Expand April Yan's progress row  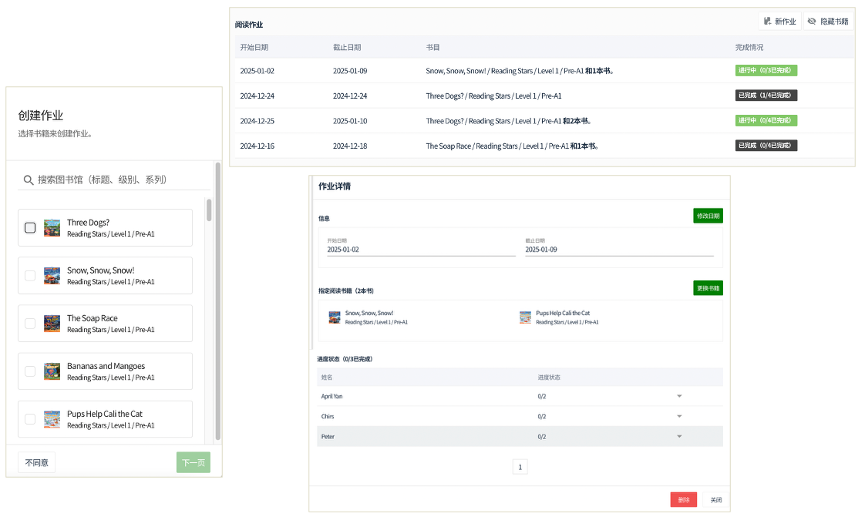[679, 396]
